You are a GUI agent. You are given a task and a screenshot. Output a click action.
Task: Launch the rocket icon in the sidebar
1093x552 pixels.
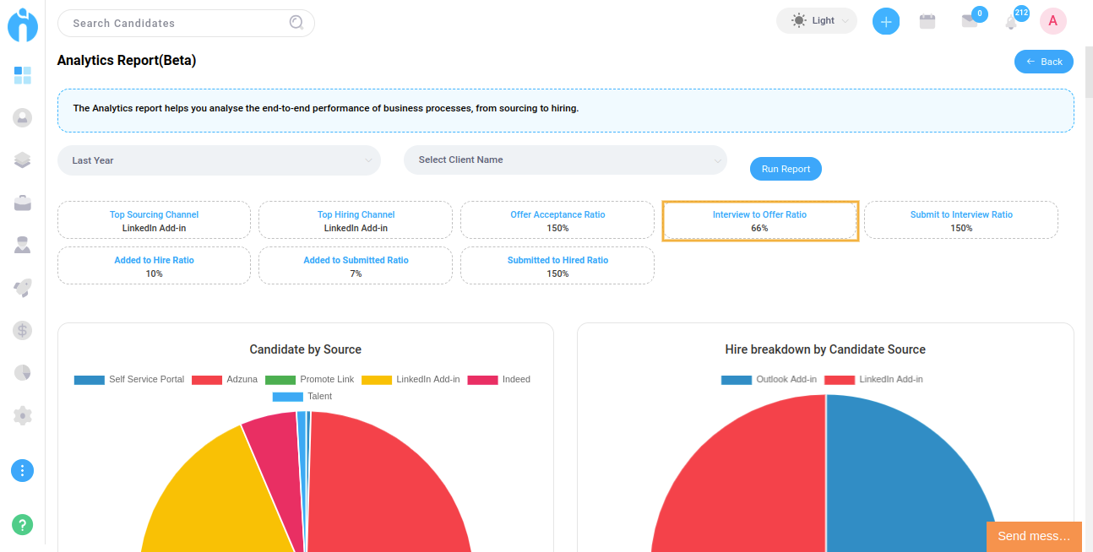click(22, 288)
